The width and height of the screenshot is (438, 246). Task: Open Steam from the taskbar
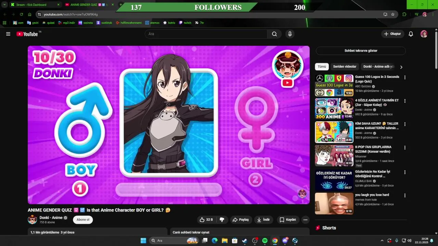coord(245,241)
